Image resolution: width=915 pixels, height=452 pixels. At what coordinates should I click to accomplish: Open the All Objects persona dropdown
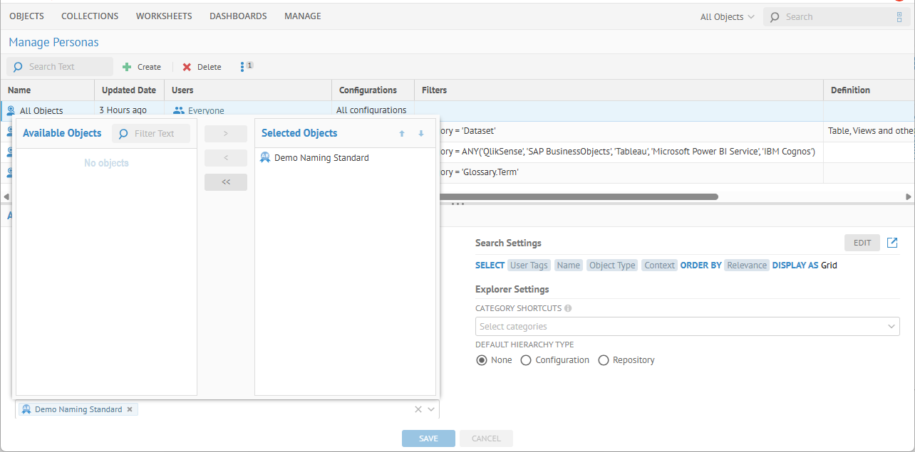click(727, 17)
